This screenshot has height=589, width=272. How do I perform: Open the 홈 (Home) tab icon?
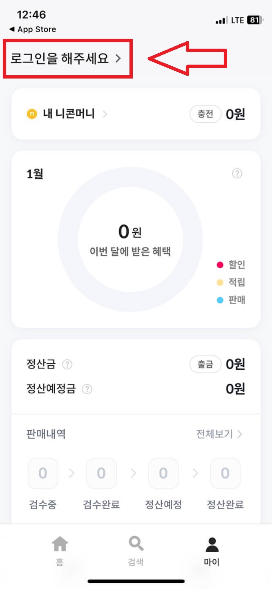(x=60, y=545)
